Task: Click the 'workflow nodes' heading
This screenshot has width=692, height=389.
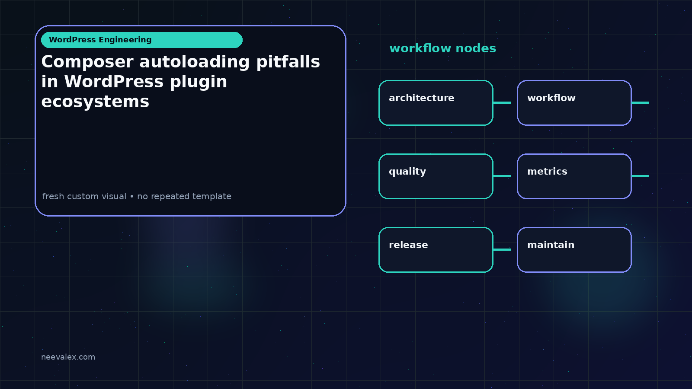Action: (442, 48)
